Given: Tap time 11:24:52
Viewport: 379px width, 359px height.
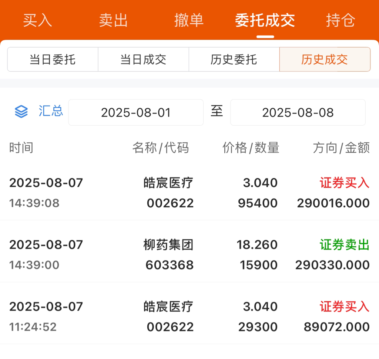Looking at the screenshot, I should (x=33, y=327).
